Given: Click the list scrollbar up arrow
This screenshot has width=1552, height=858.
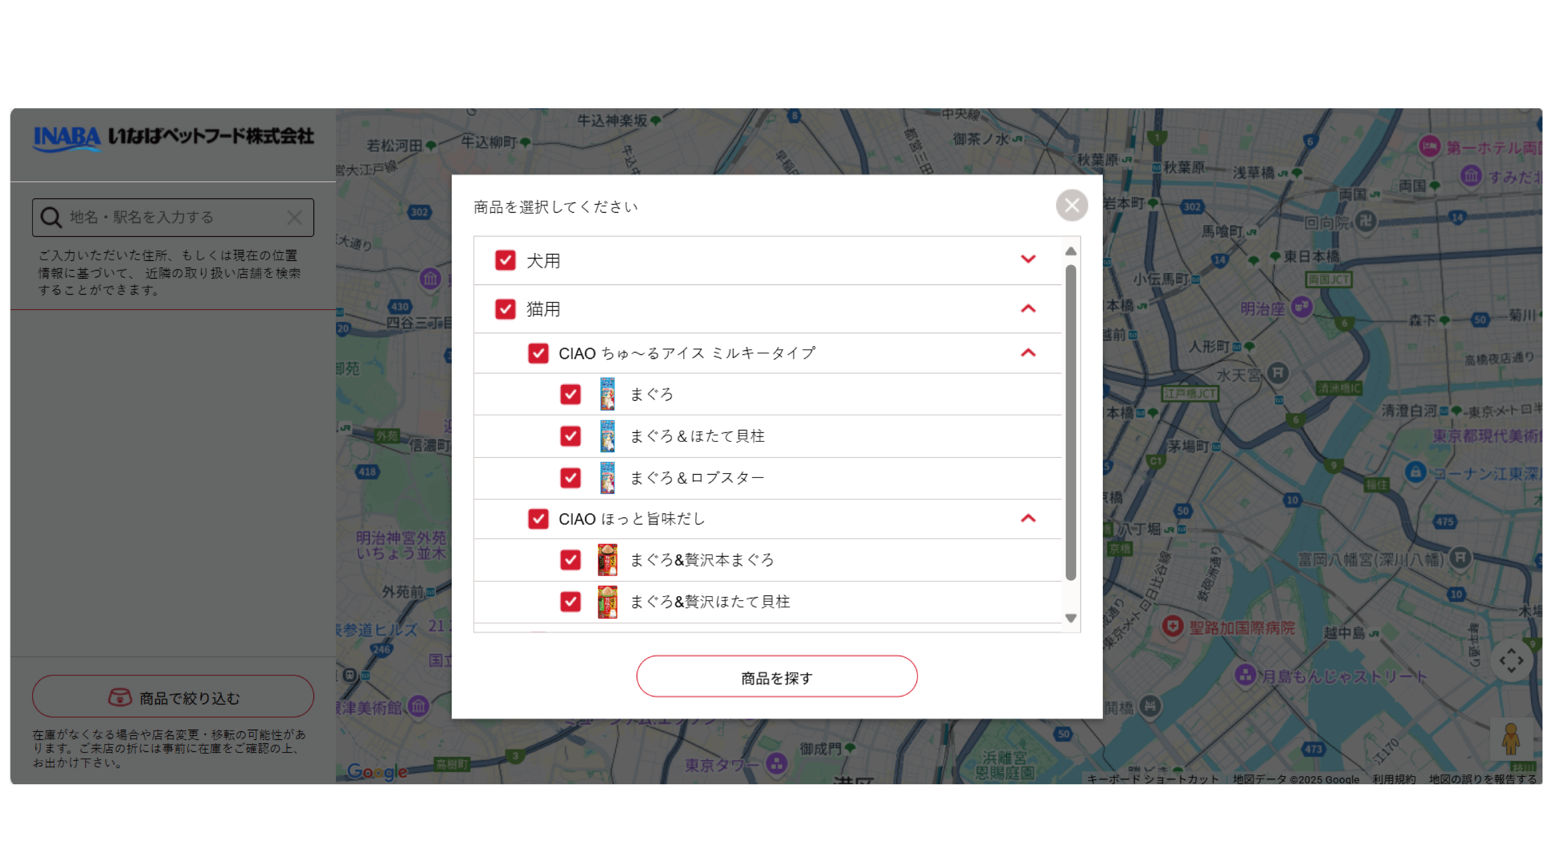Looking at the screenshot, I should 1070,251.
